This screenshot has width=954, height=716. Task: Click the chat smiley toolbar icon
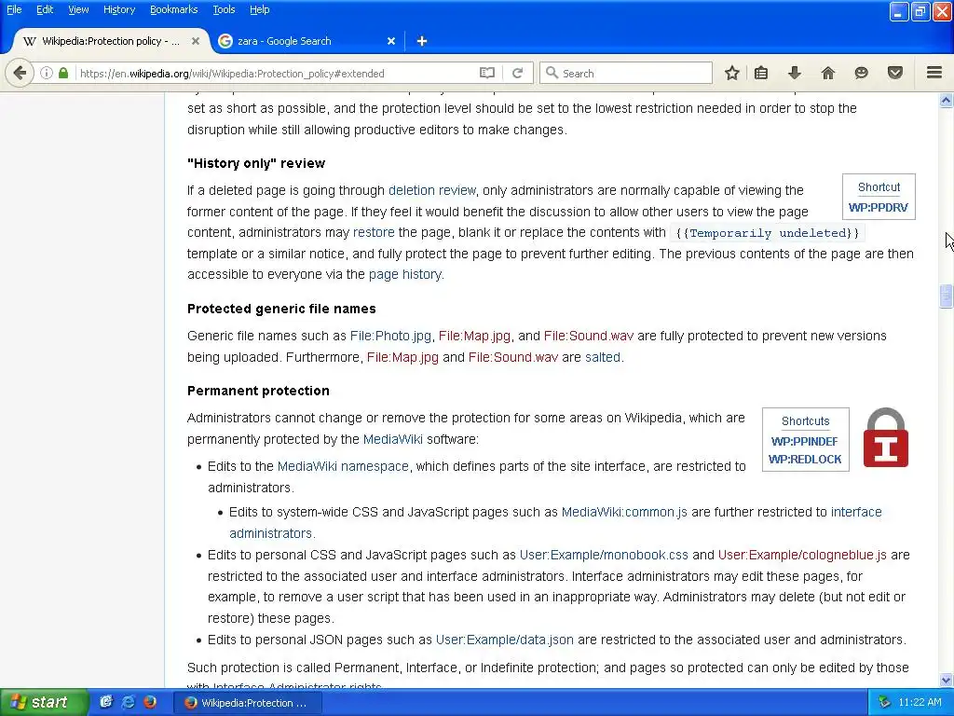click(862, 73)
